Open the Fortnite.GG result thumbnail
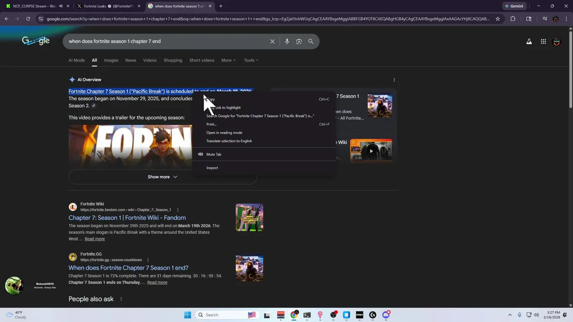Screen dimensions: 573x322 pyautogui.click(x=249, y=268)
